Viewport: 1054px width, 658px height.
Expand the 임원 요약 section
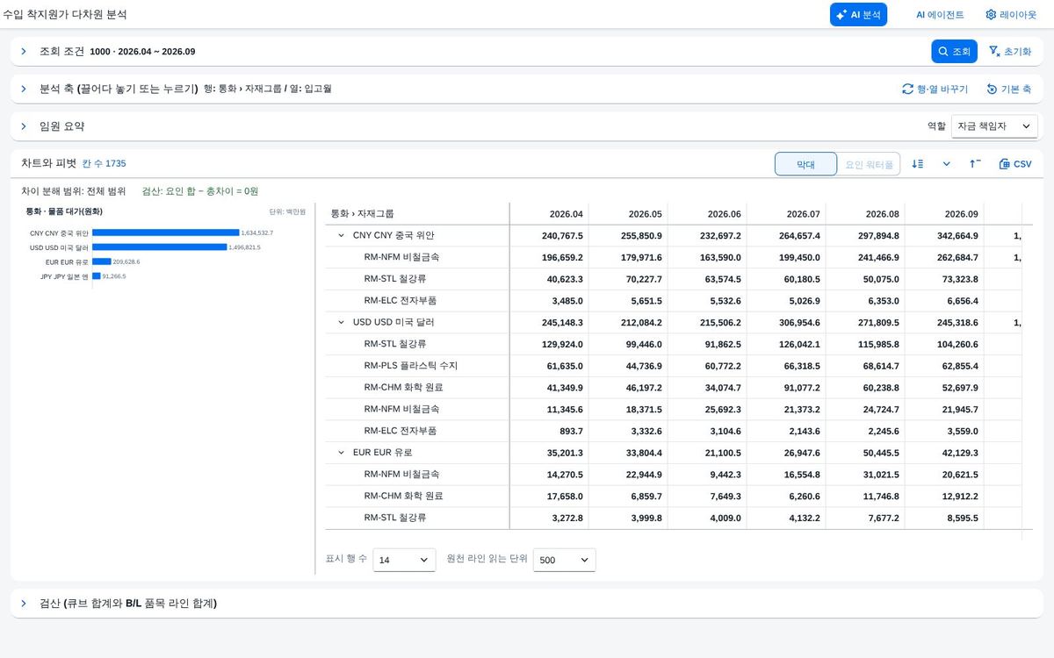[x=25, y=126]
